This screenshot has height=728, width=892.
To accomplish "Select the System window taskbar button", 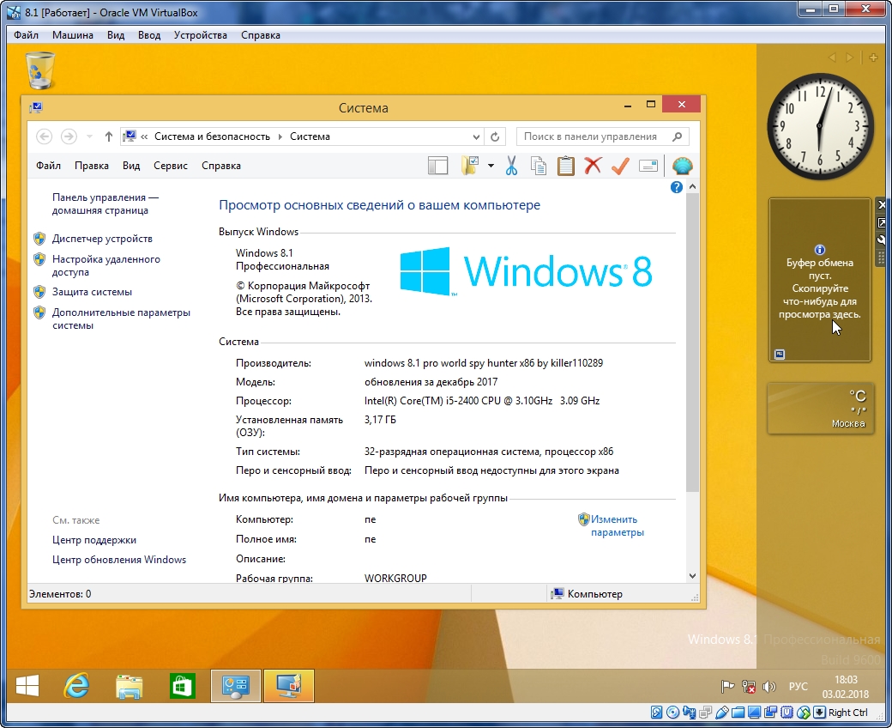I will click(289, 686).
